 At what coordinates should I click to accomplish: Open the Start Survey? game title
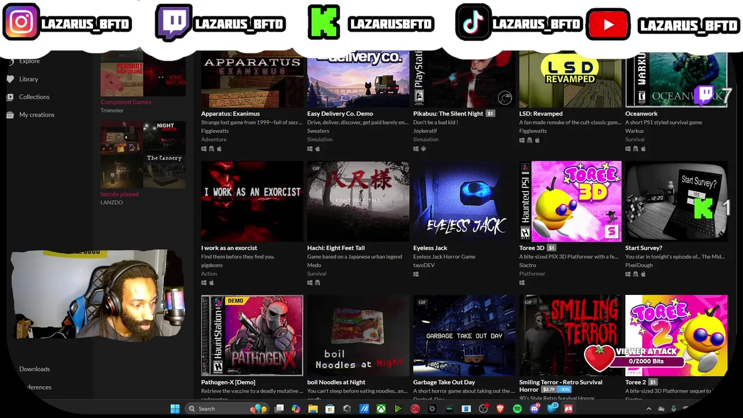tap(644, 248)
